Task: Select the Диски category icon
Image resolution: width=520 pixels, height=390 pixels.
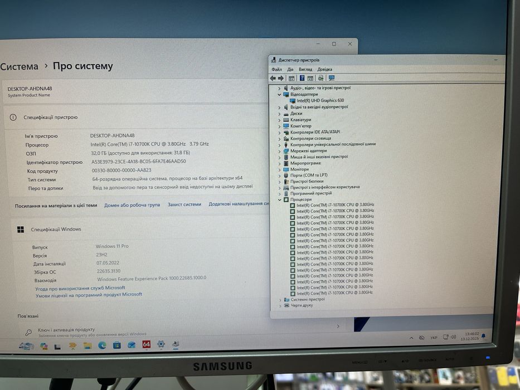Action: (x=286, y=114)
